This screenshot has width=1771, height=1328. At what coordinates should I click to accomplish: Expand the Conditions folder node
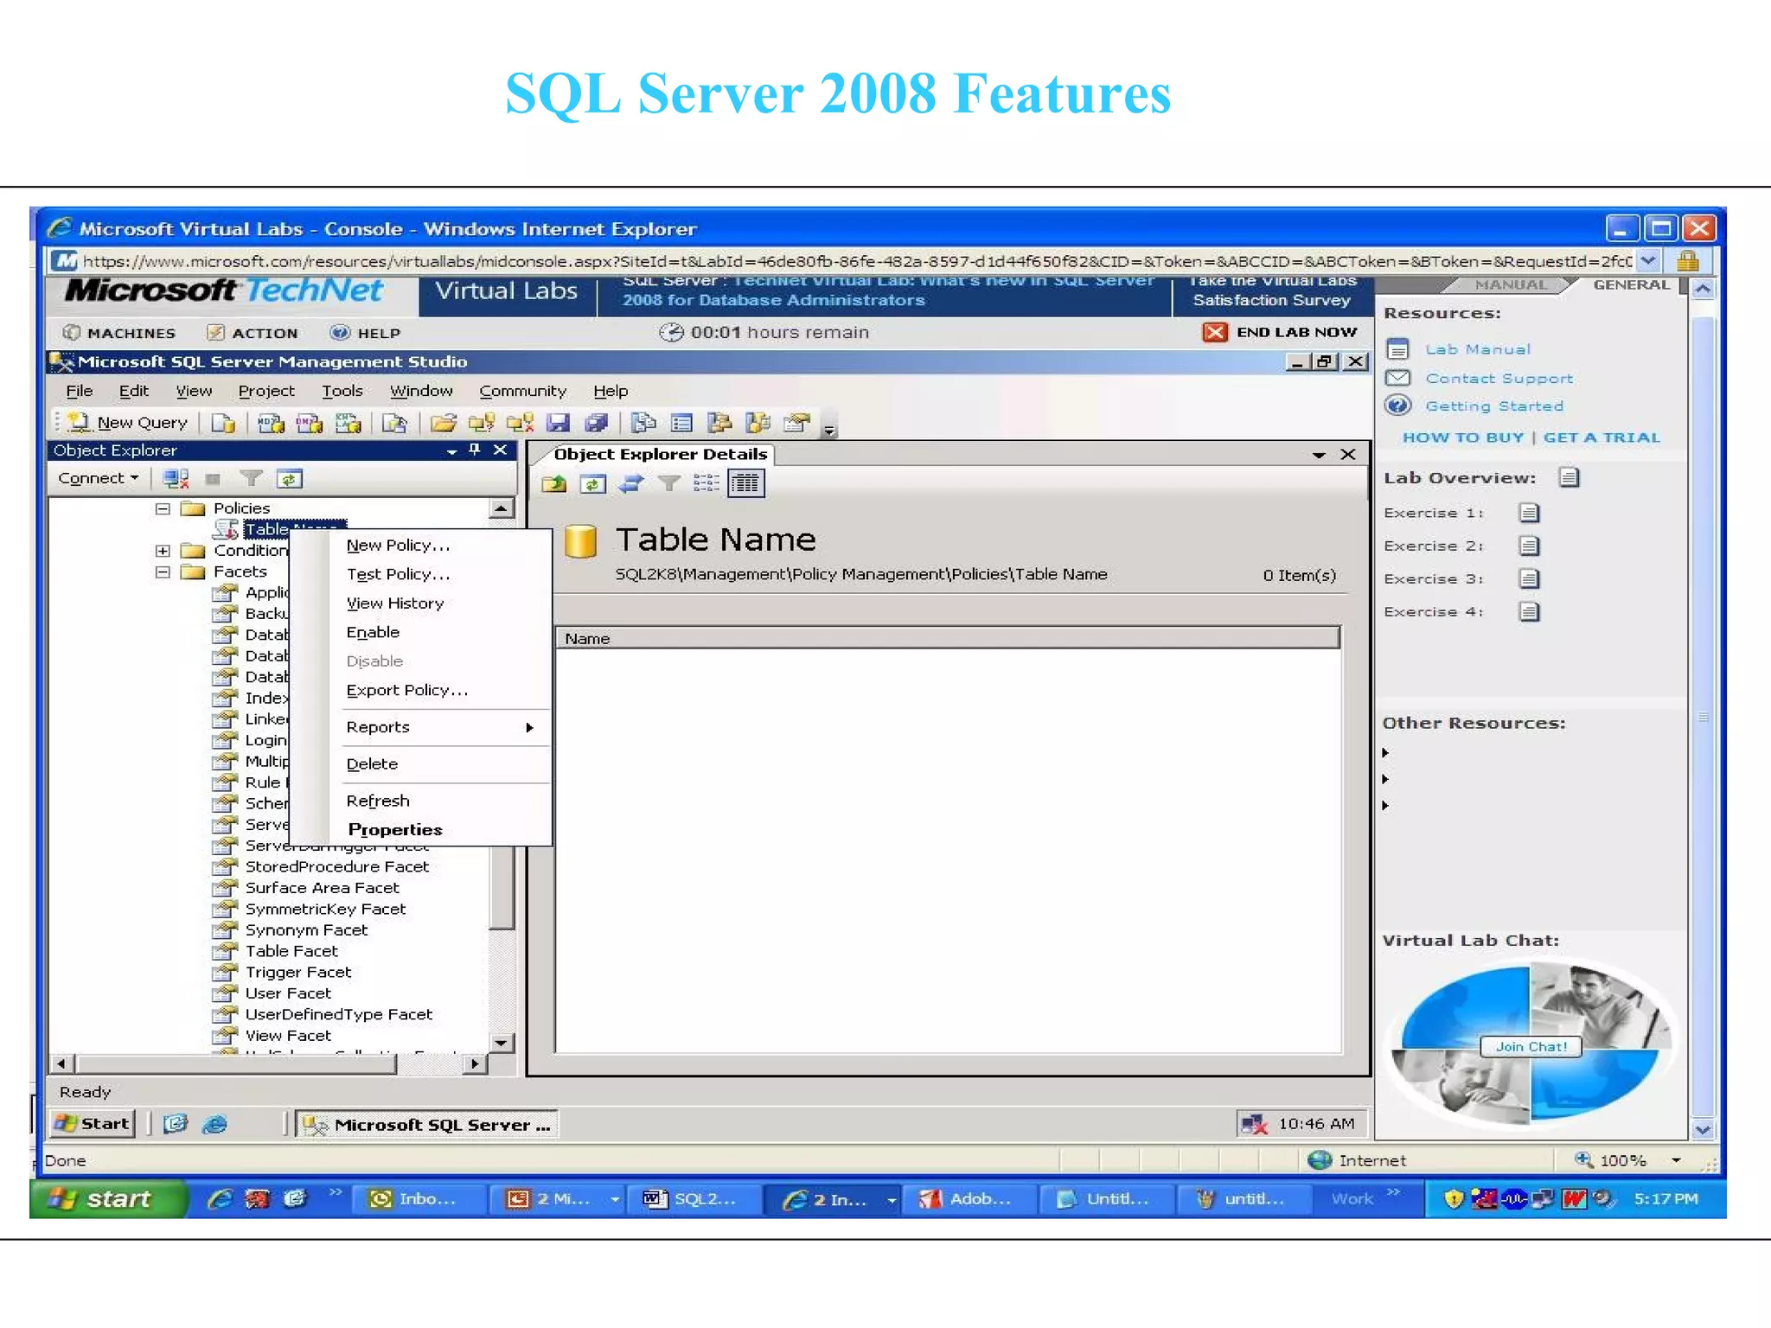(163, 551)
